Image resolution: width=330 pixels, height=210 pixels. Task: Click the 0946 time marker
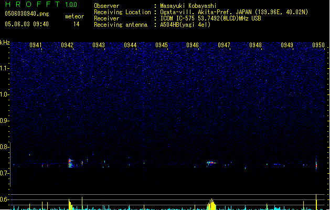(x=193, y=45)
